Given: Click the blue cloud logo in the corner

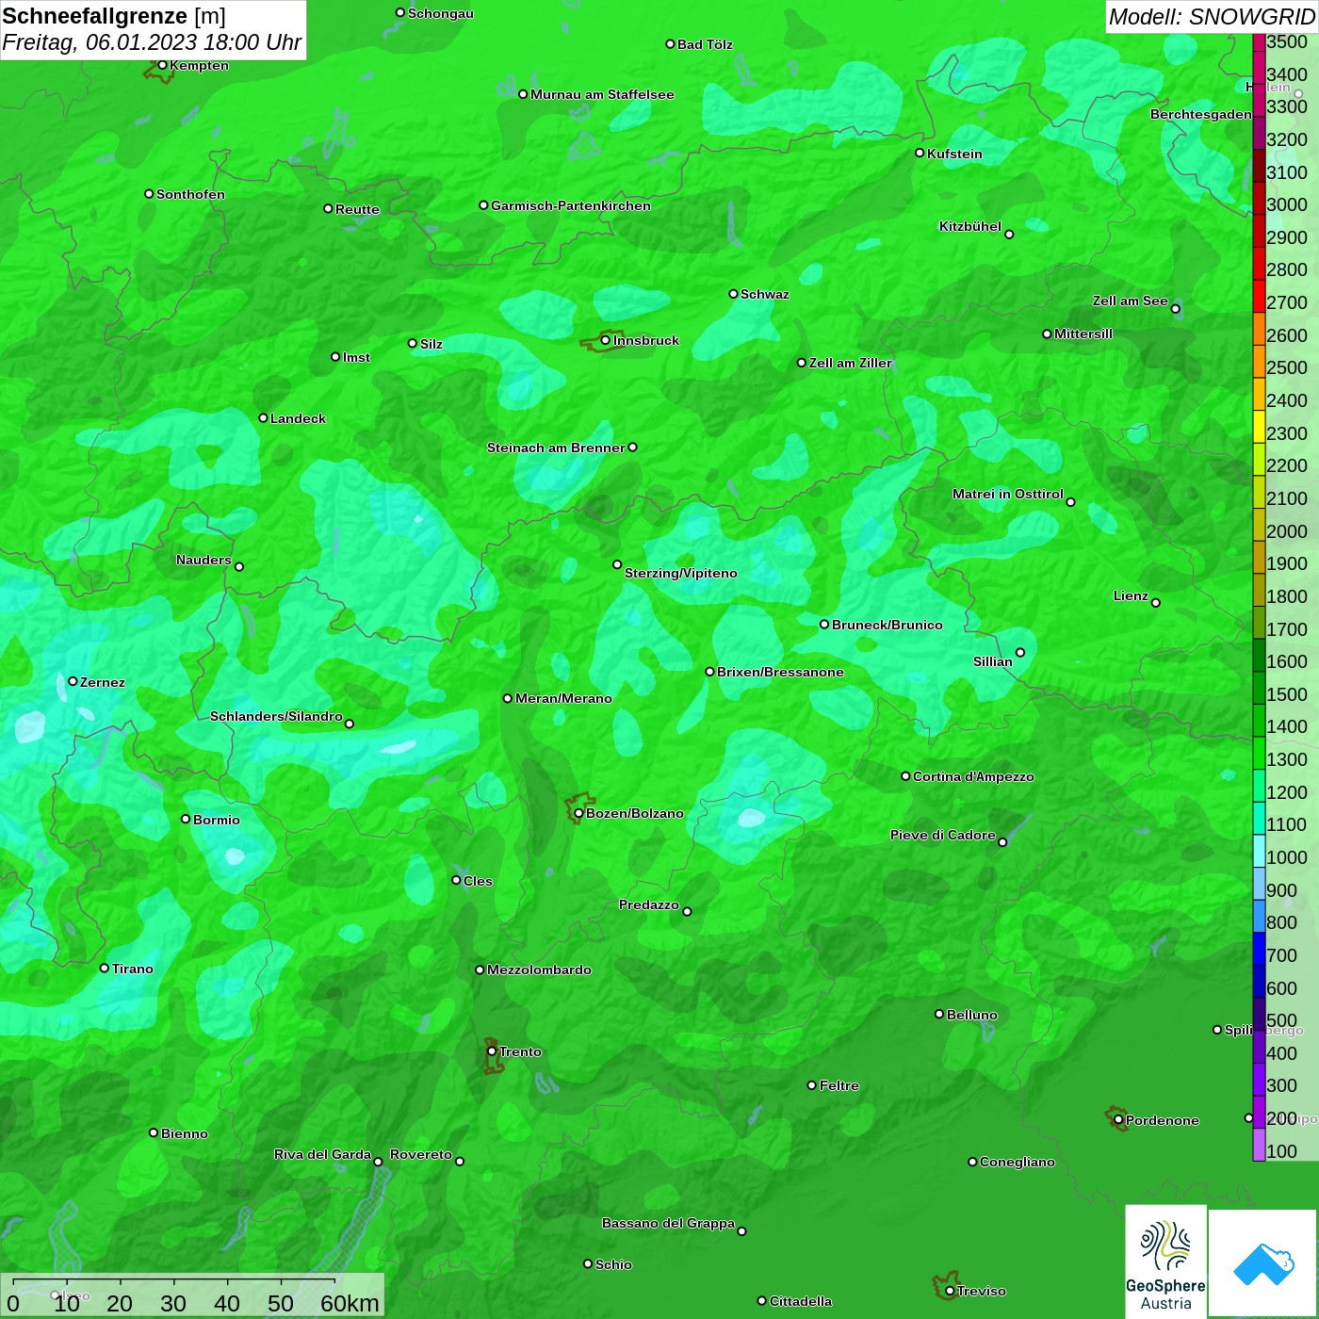Looking at the screenshot, I should pyautogui.click(x=1262, y=1263).
